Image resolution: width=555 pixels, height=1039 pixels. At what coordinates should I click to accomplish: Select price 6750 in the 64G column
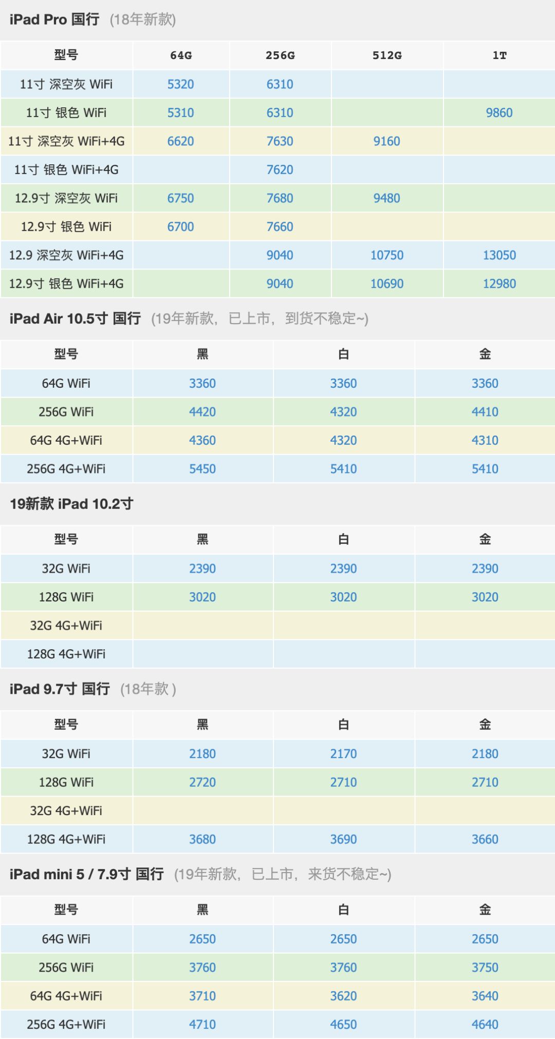[x=181, y=198]
